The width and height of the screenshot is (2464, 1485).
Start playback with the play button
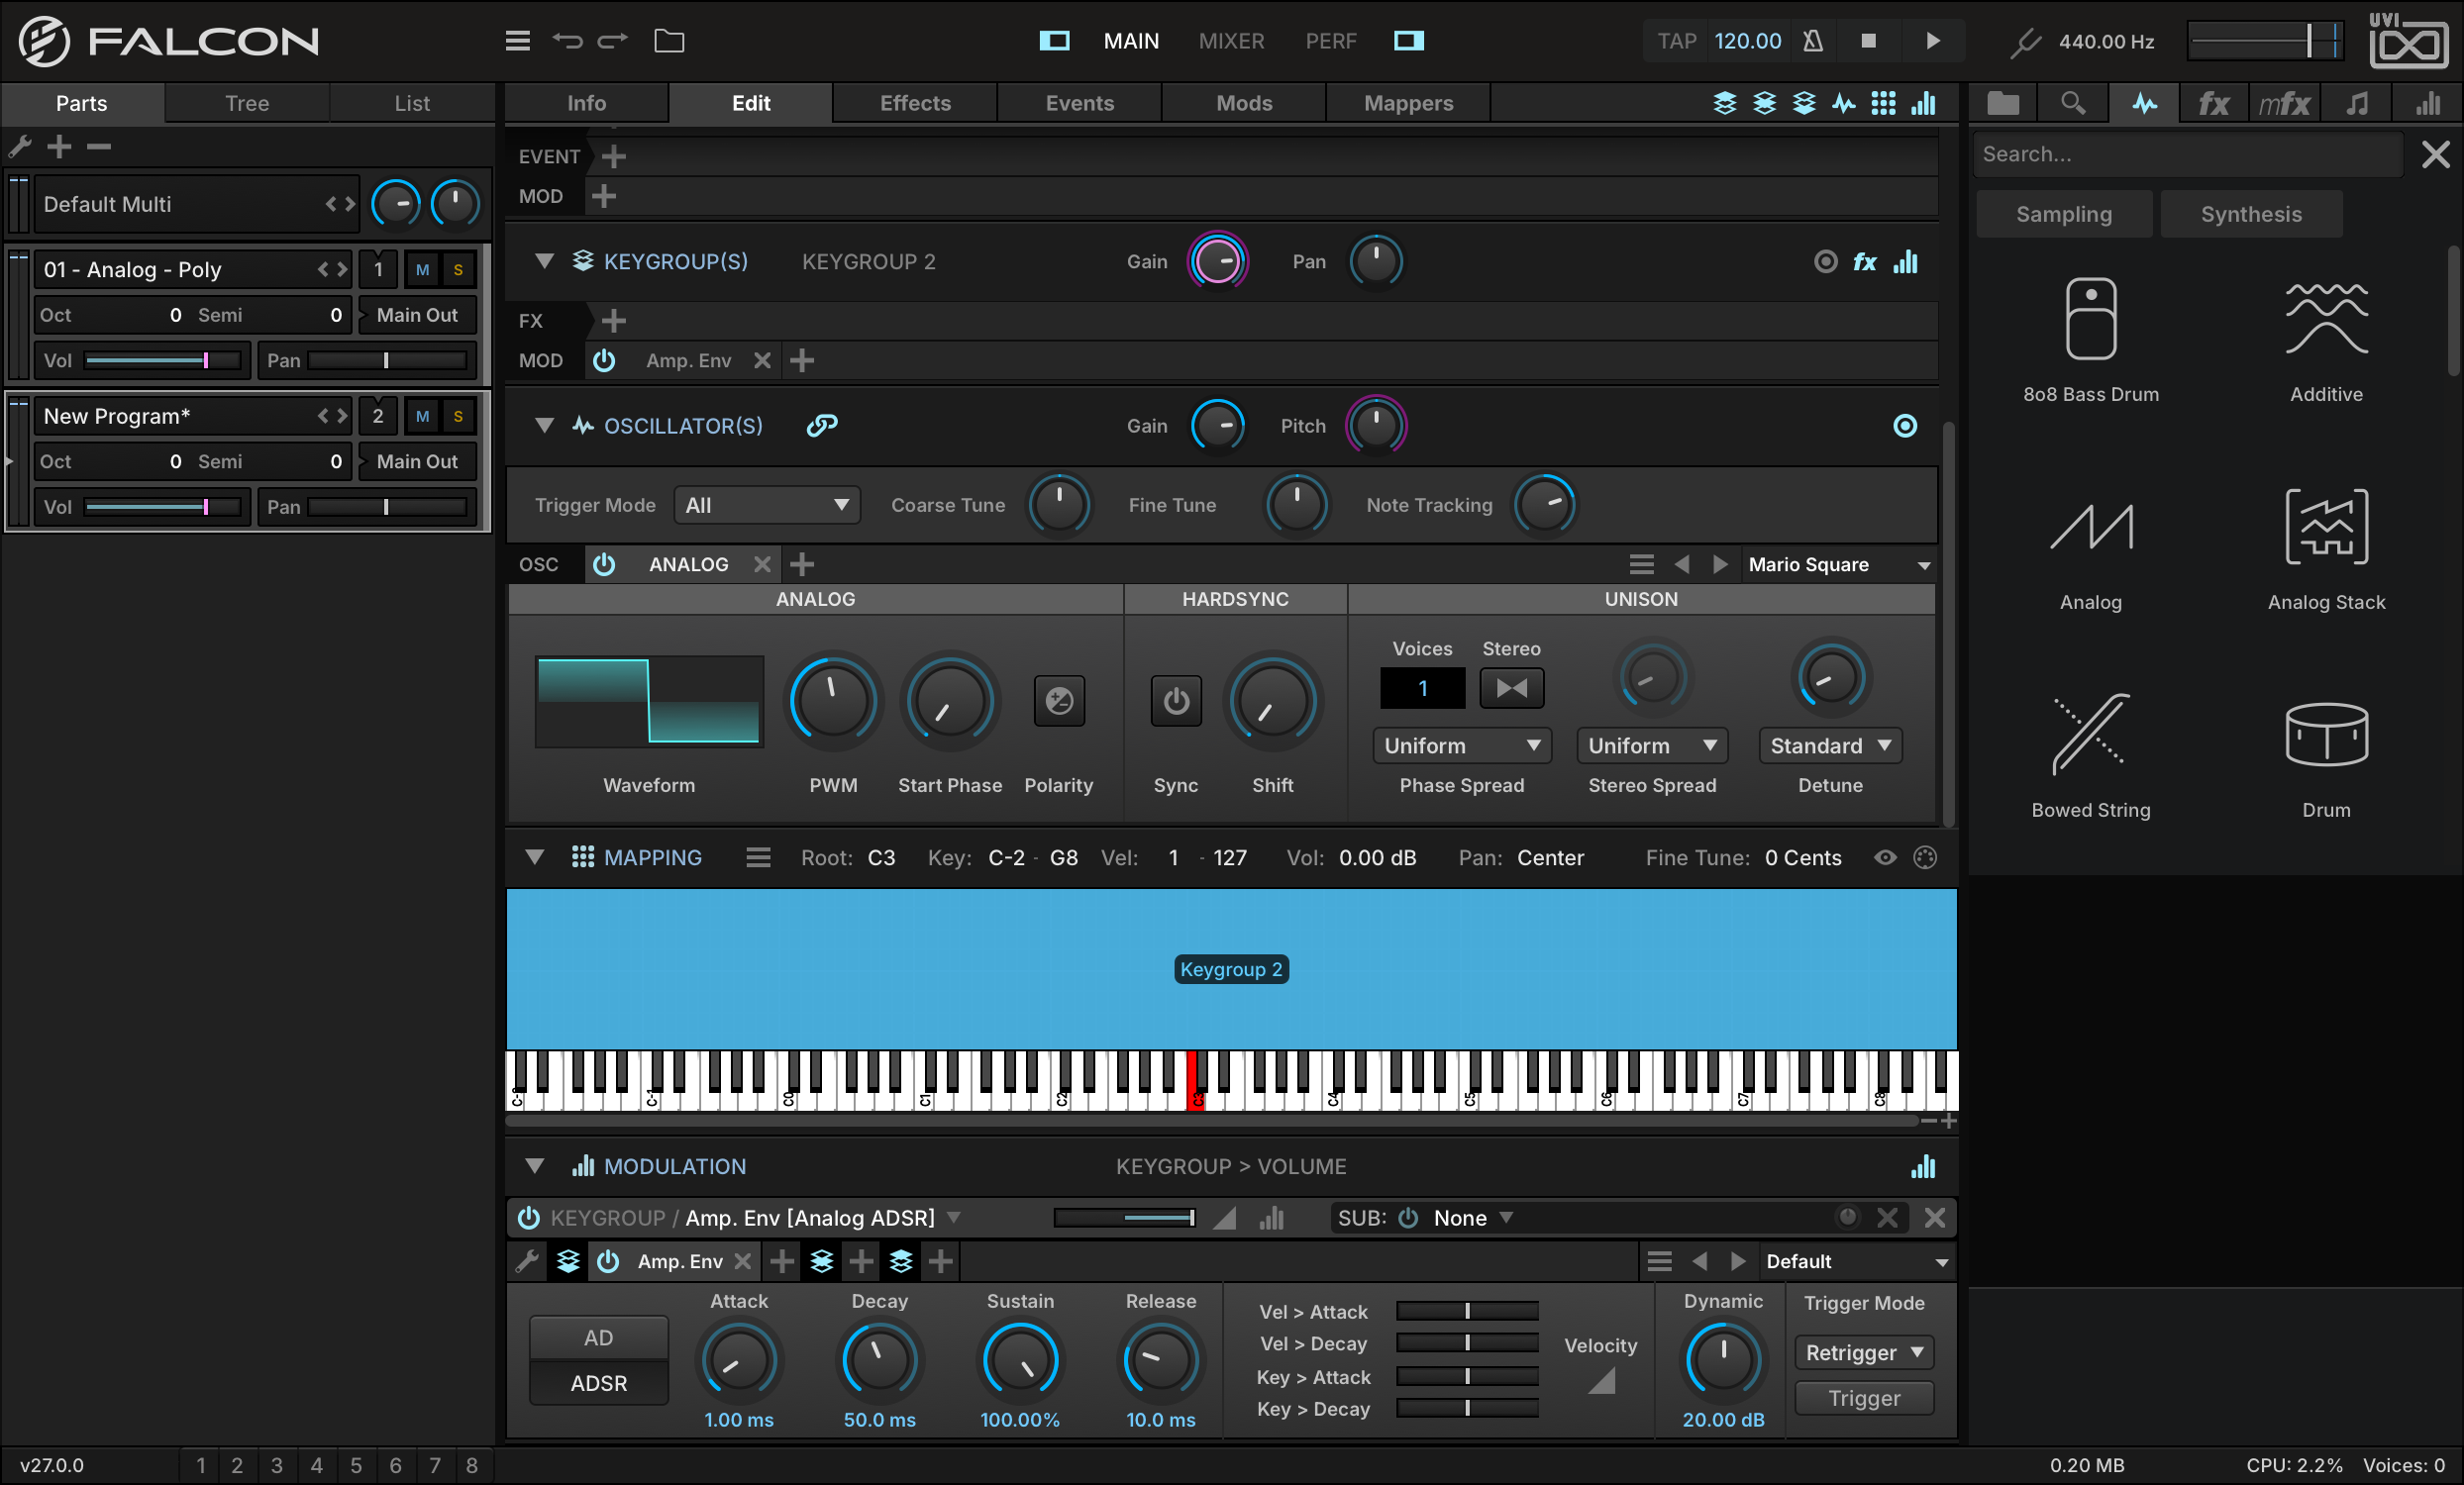[1933, 41]
